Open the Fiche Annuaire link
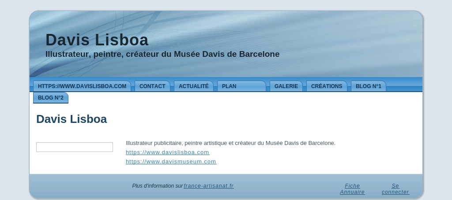This screenshot has height=200, width=452. point(352,189)
